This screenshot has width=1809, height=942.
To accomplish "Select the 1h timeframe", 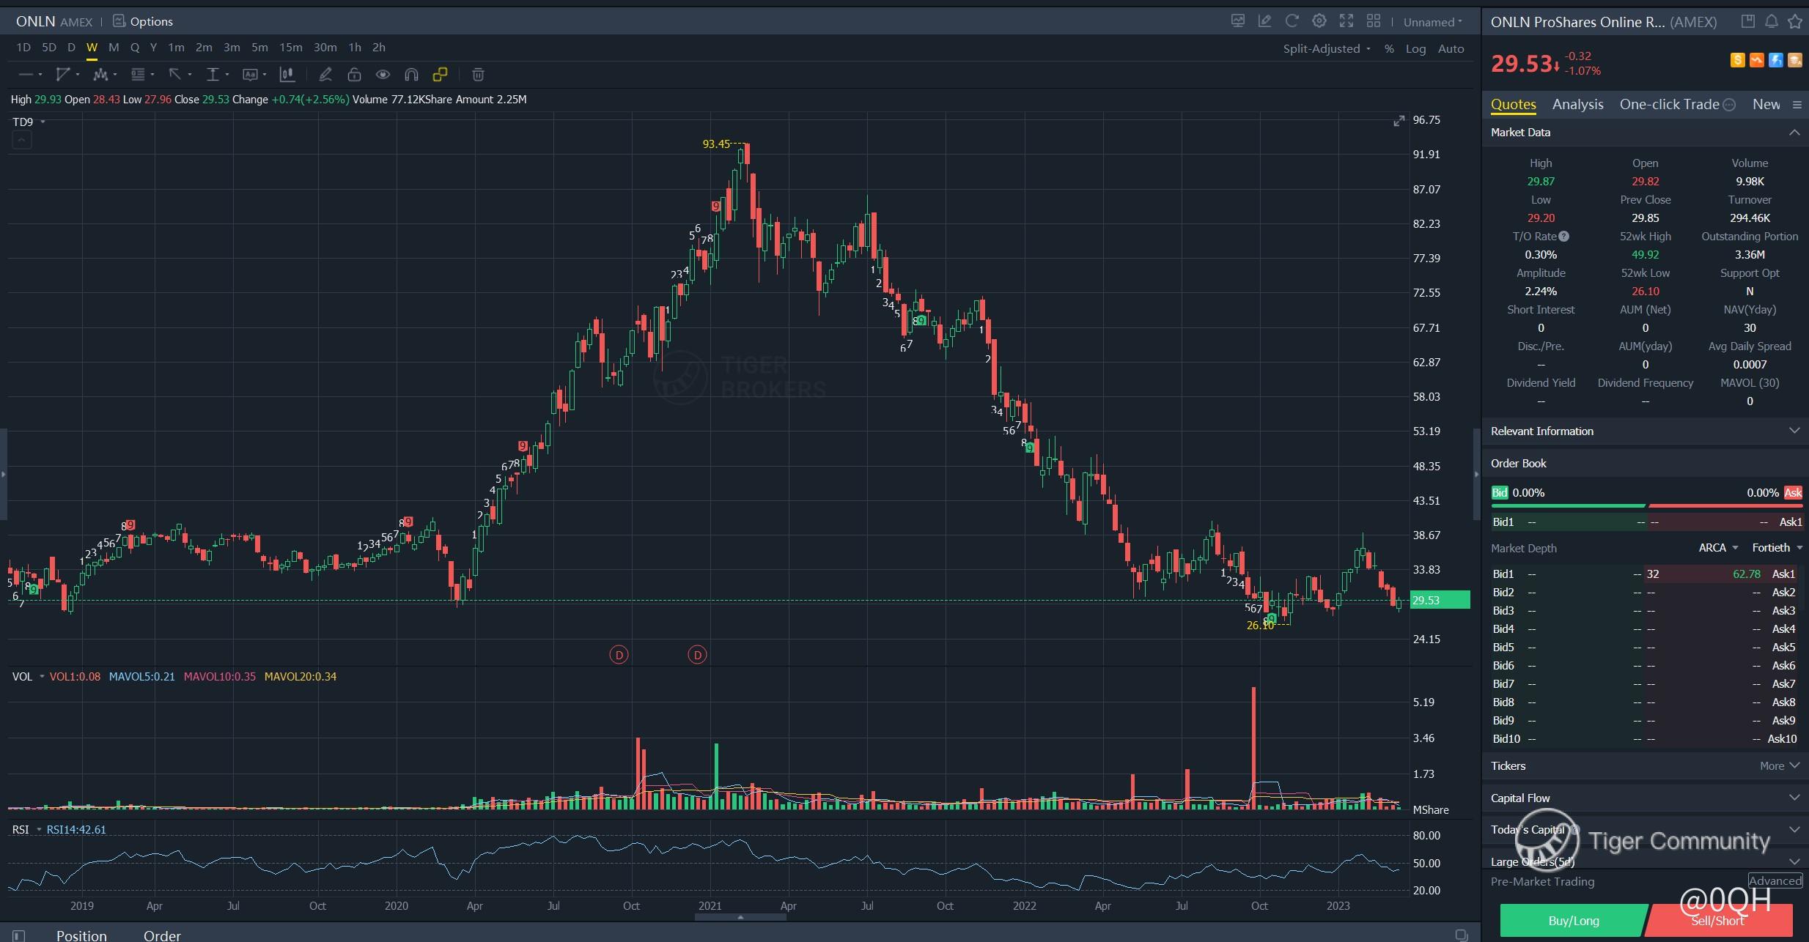I will pyautogui.click(x=354, y=47).
